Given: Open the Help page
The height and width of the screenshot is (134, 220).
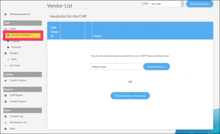Looking at the screenshot, I should pos(12,128).
